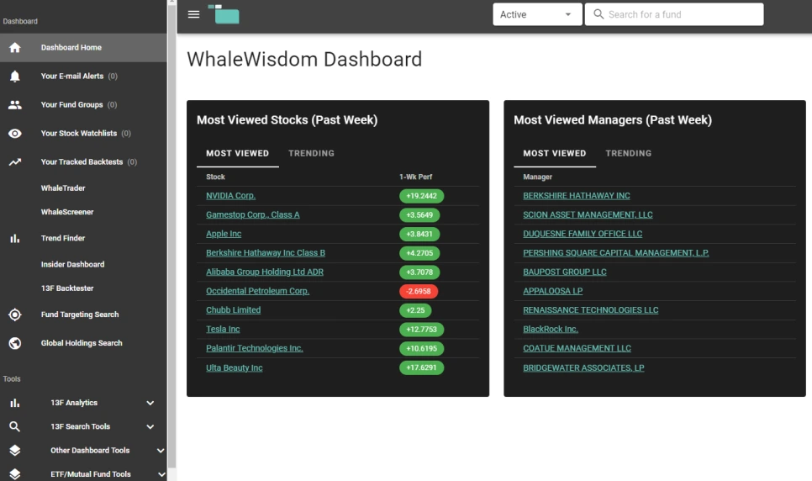The height and width of the screenshot is (481, 812).
Task: Click the people icon for Fund Groups
Action: click(15, 105)
